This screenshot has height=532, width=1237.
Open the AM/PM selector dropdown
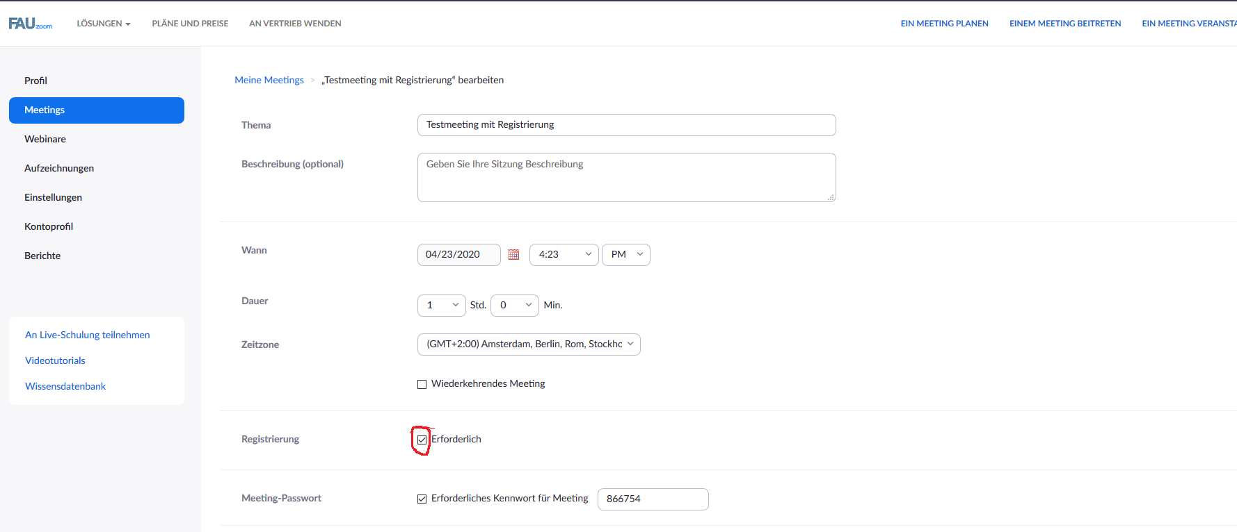[625, 255]
